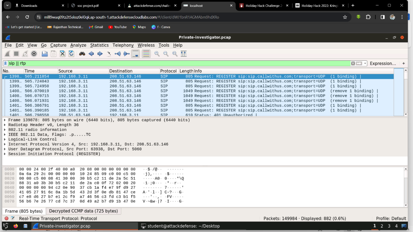Open the display filter history dropdown

(x=365, y=63)
